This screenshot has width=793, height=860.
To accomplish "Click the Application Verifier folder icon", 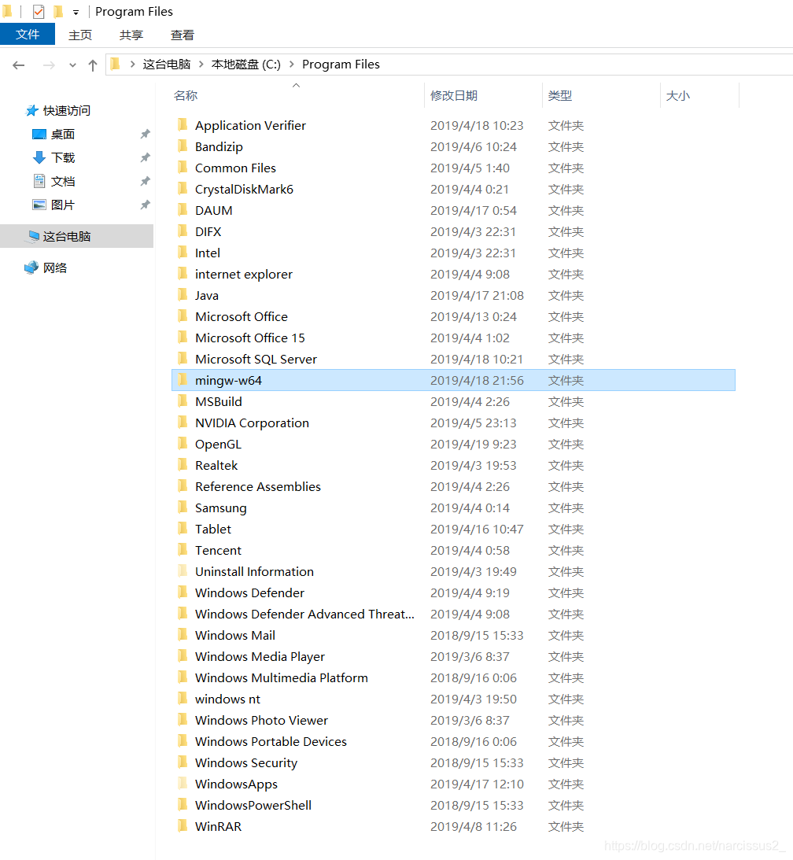I will [183, 125].
